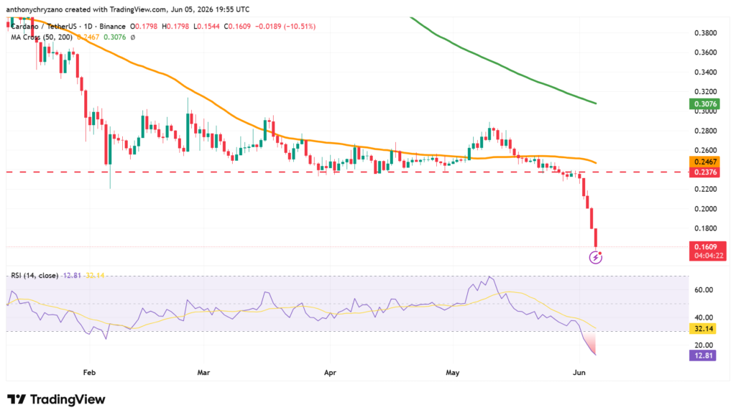Click the chart header with creation date
Viewport: 736px width, 418px height.
click(x=128, y=9)
